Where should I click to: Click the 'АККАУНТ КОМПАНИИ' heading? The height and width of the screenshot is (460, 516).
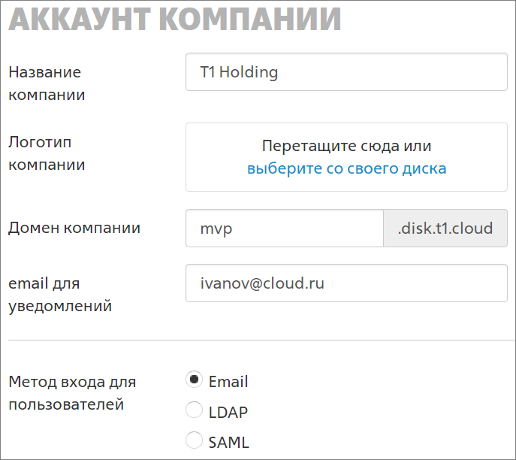175,19
